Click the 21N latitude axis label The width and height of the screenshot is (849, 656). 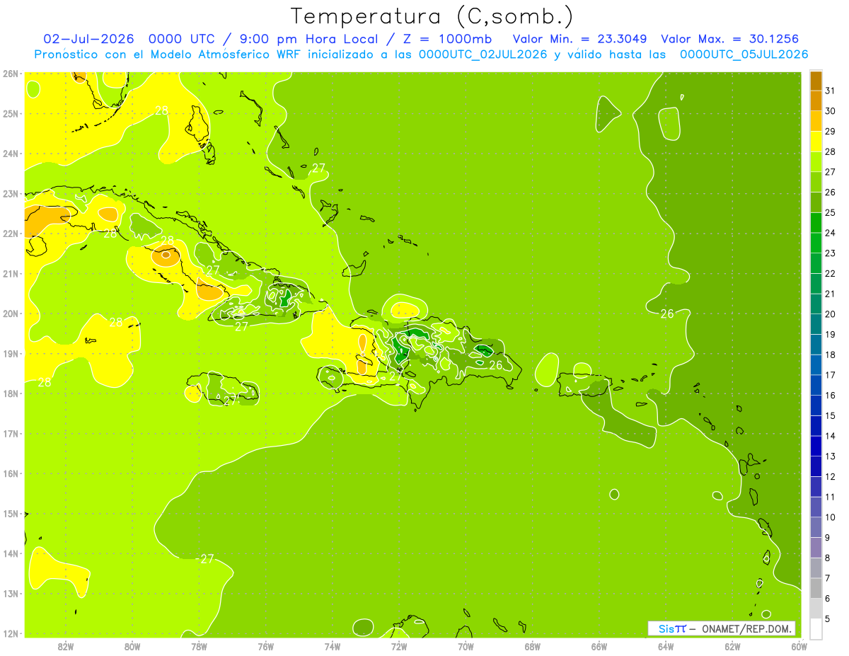(x=10, y=273)
